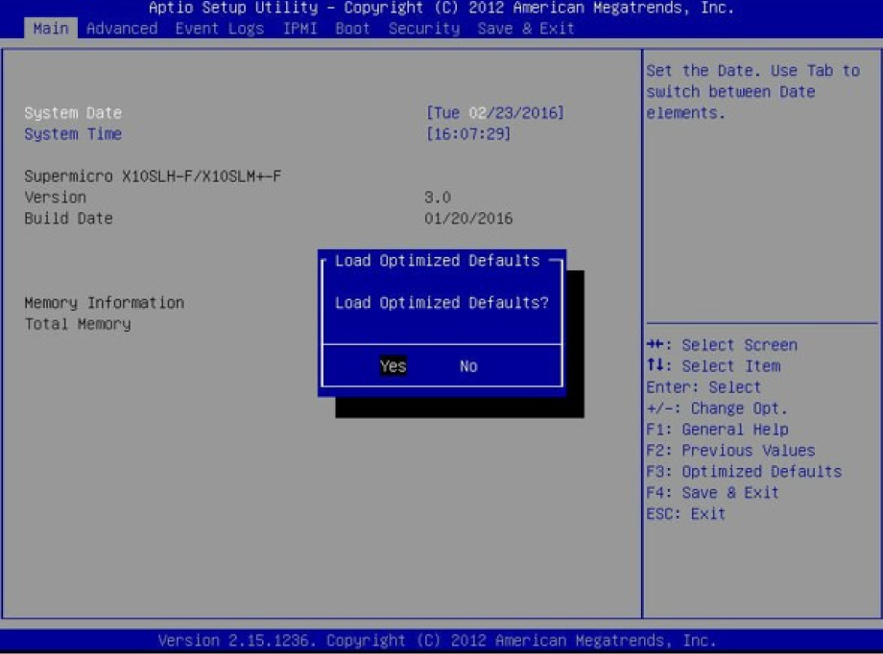Click the time value 16:07:29

[x=468, y=134]
